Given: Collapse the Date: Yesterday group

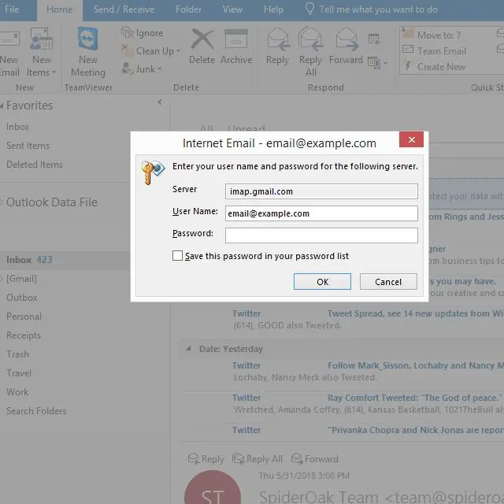Looking at the screenshot, I should [189, 348].
